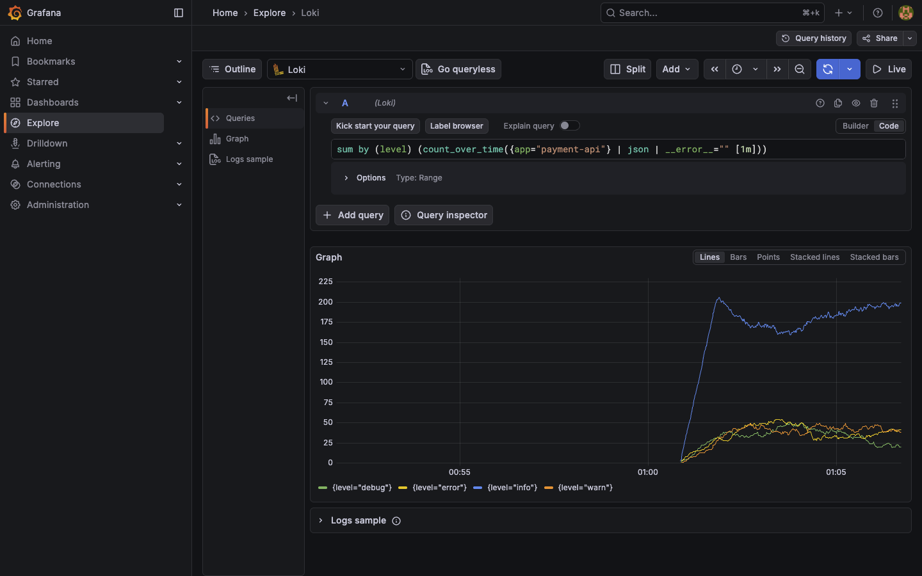The image size is (922, 576).
Task: Switch query editor to Builder mode
Action: [x=855, y=126]
